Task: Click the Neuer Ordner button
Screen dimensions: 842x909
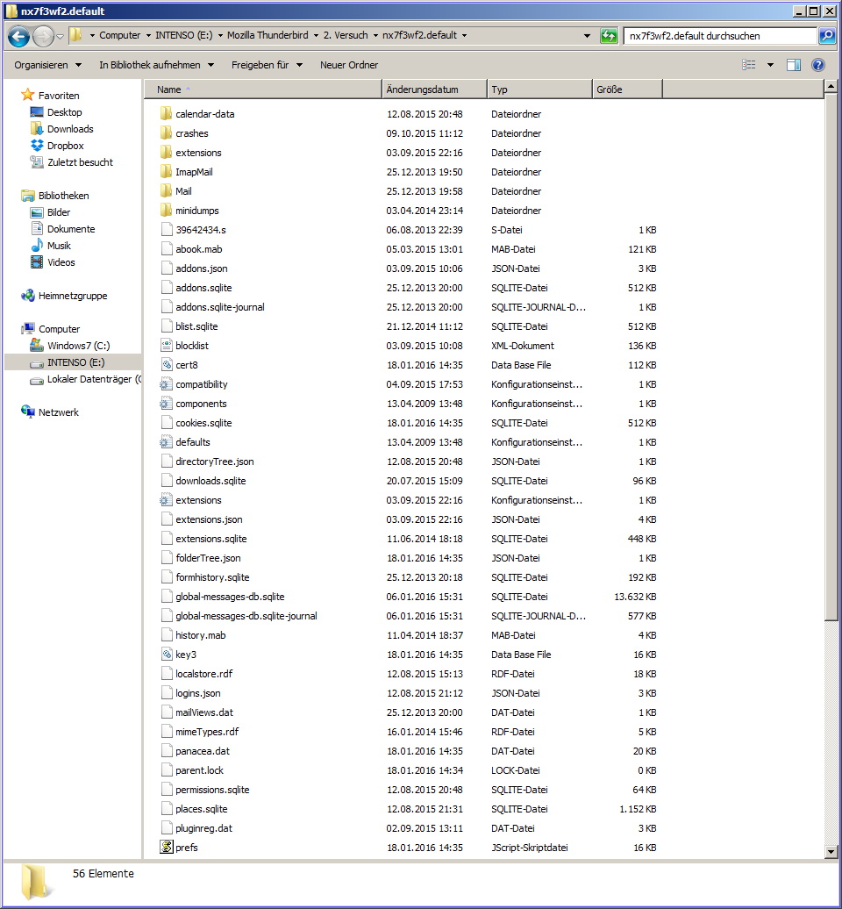Action: click(349, 65)
